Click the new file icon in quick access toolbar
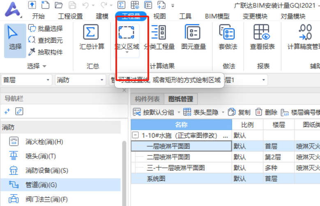Viewport: 320px width, 206px height. click(45, 5)
